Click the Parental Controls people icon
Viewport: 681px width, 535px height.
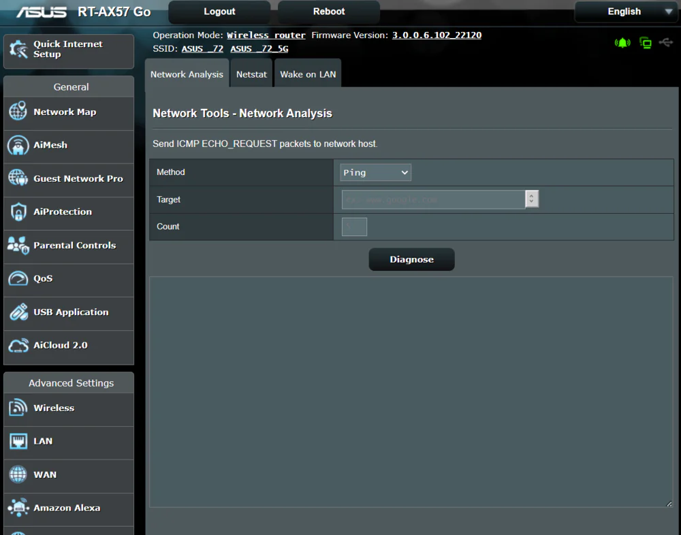(18, 245)
